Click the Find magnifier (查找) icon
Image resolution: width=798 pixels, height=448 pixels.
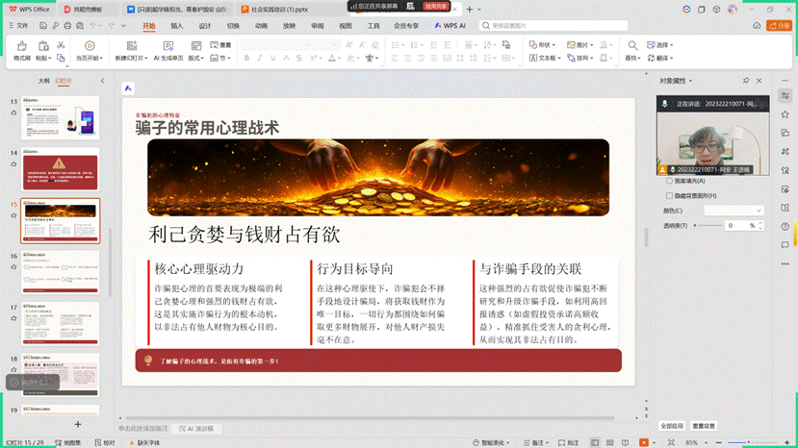coord(632,46)
